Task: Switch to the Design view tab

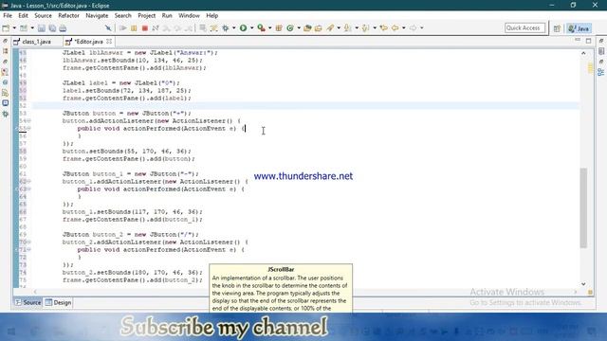Action: [x=58, y=303]
